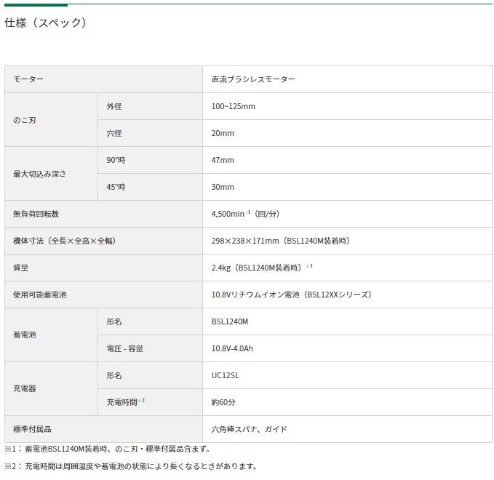This screenshot has width=494, height=480.
Task: Click the ※2 footnote about charging time
Action: coord(131,466)
